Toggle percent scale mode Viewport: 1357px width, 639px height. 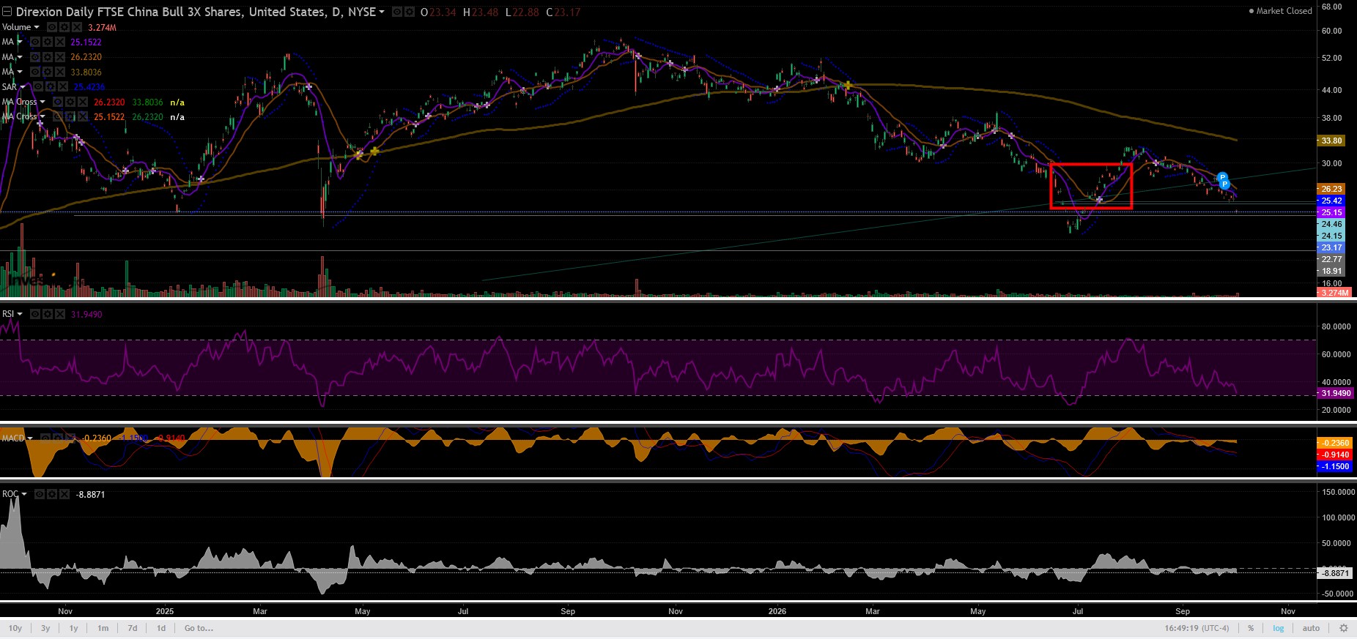(1251, 628)
